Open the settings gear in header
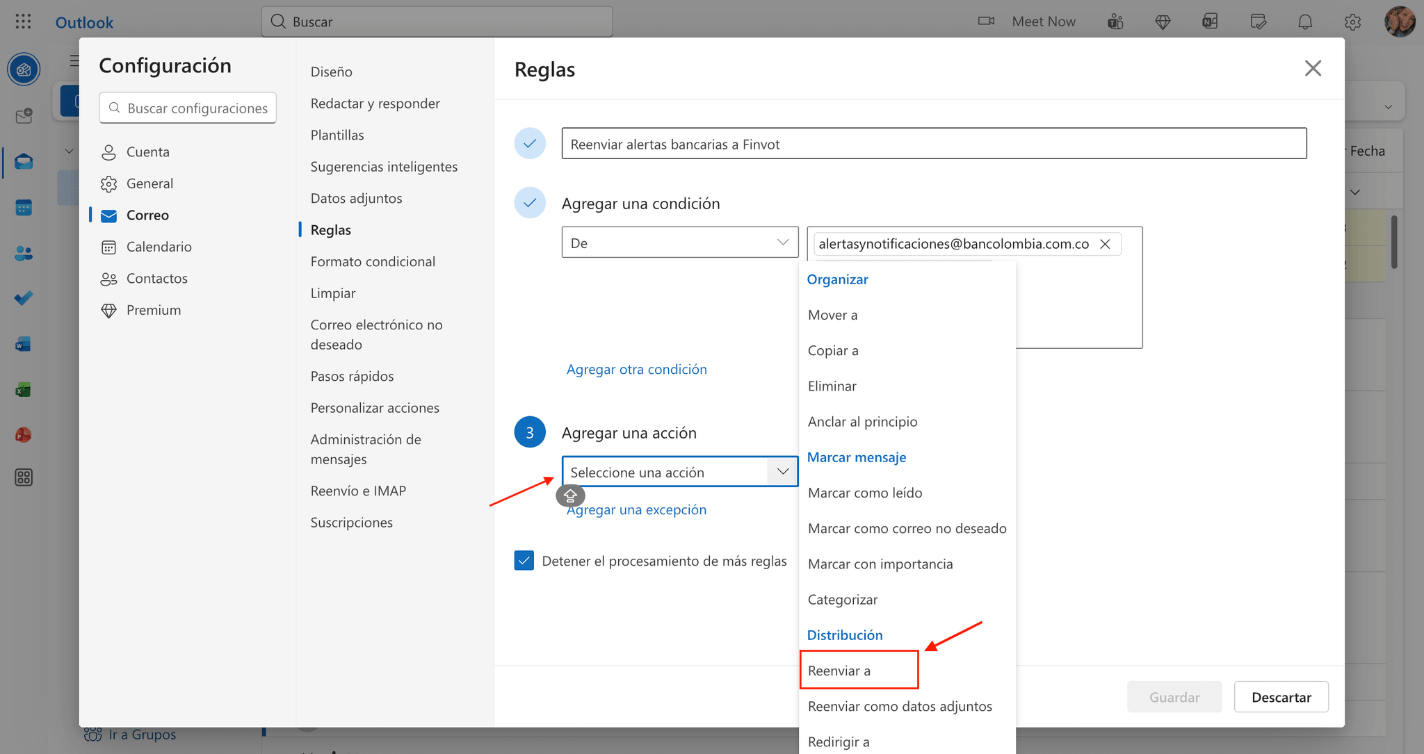Viewport: 1424px width, 754px height. (x=1352, y=22)
